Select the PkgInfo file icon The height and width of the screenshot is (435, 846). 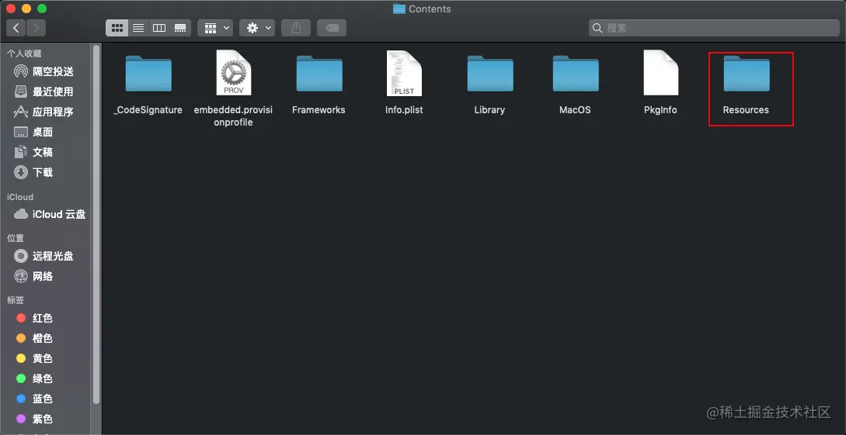660,73
